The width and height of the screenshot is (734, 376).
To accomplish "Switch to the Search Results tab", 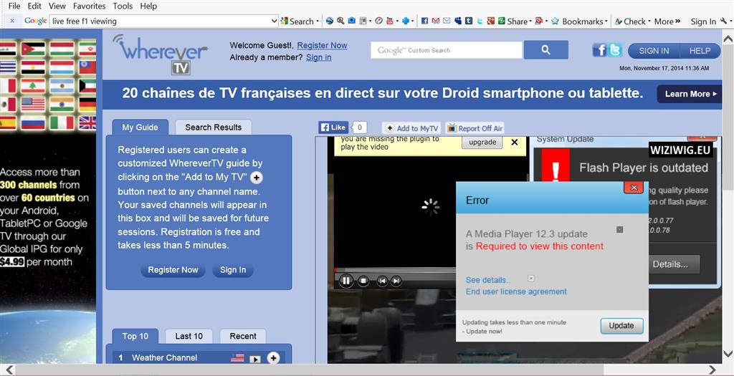I will (x=213, y=127).
